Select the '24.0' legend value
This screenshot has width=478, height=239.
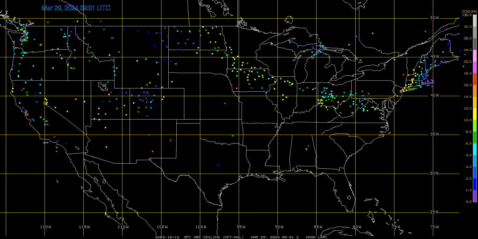[468, 50]
